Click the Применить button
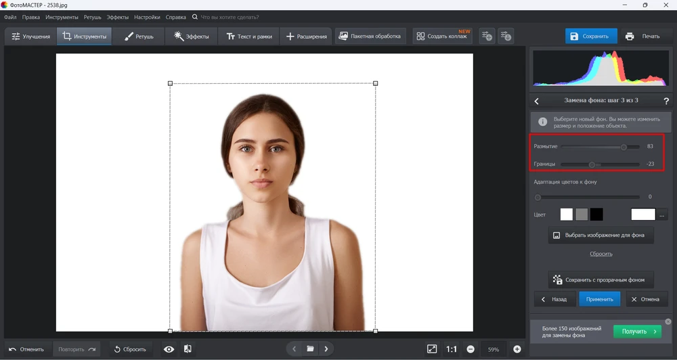Viewport: 677px width, 360px height. (x=599, y=299)
